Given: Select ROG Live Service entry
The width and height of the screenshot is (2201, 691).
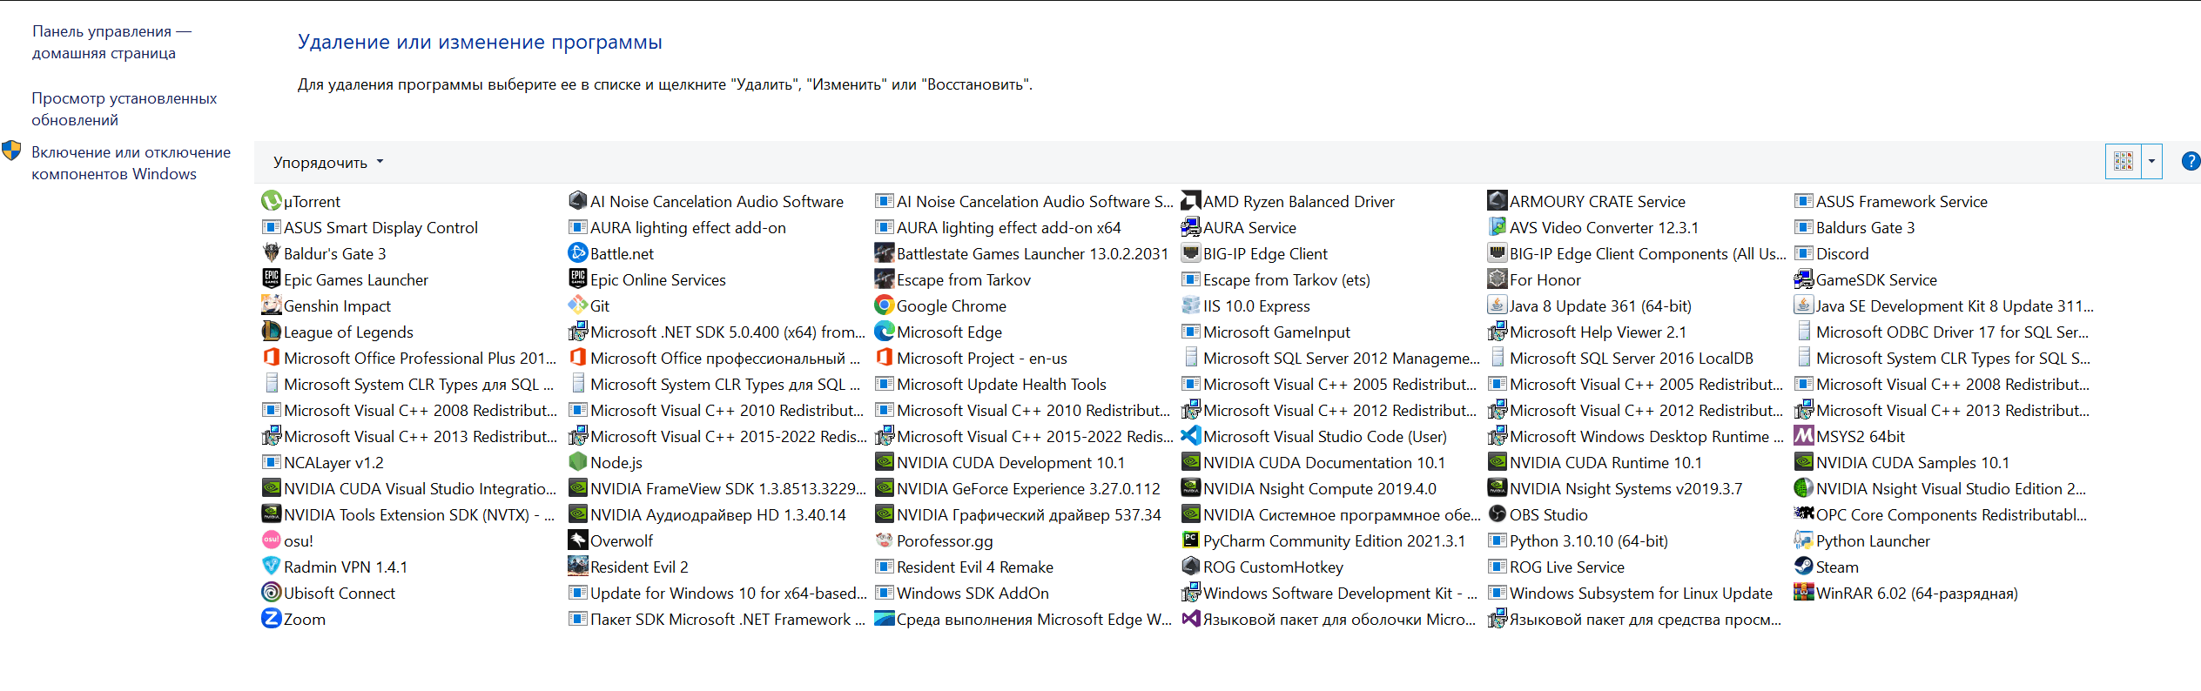Looking at the screenshot, I should tap(1556, 567).
